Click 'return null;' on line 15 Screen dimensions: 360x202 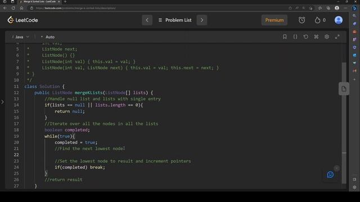(70, 111)
